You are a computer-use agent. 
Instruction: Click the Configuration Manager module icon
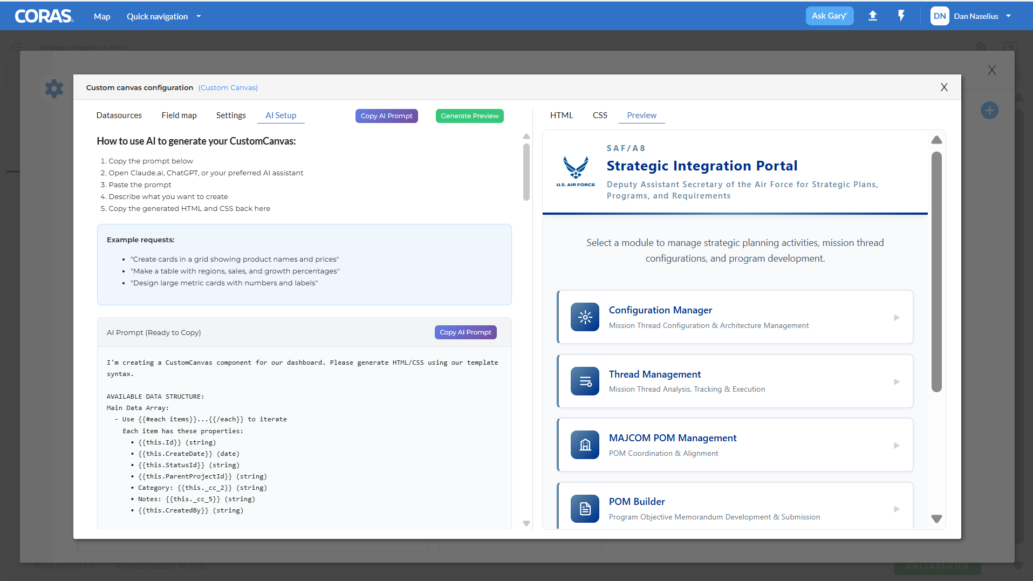point(585,317)
